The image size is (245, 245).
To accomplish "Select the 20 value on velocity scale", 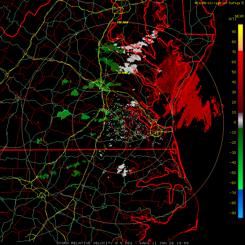I will point(234,102).
